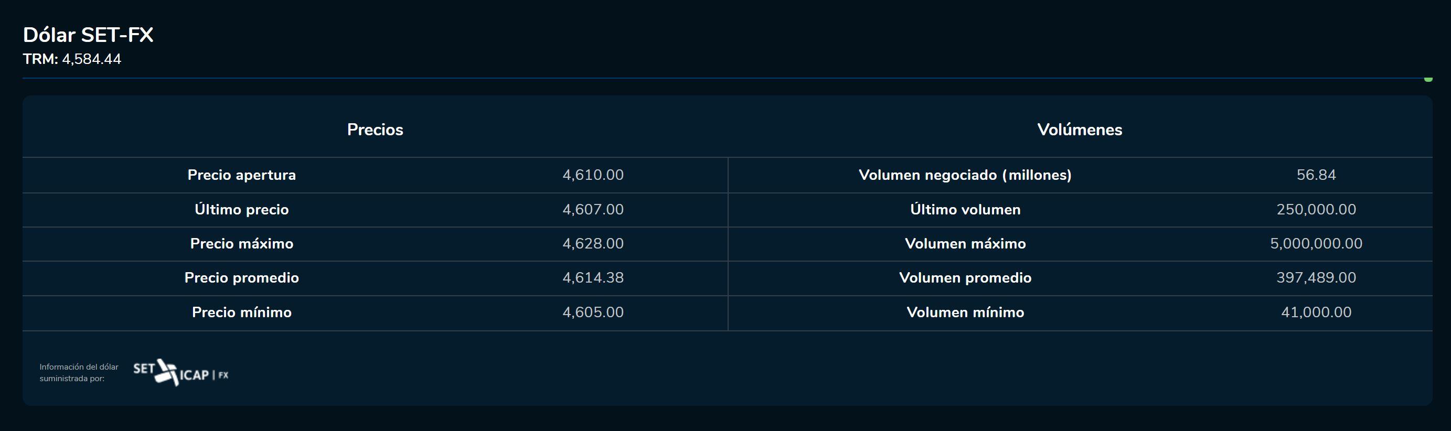Click the average price 4,614.38

tap(593, 278)
